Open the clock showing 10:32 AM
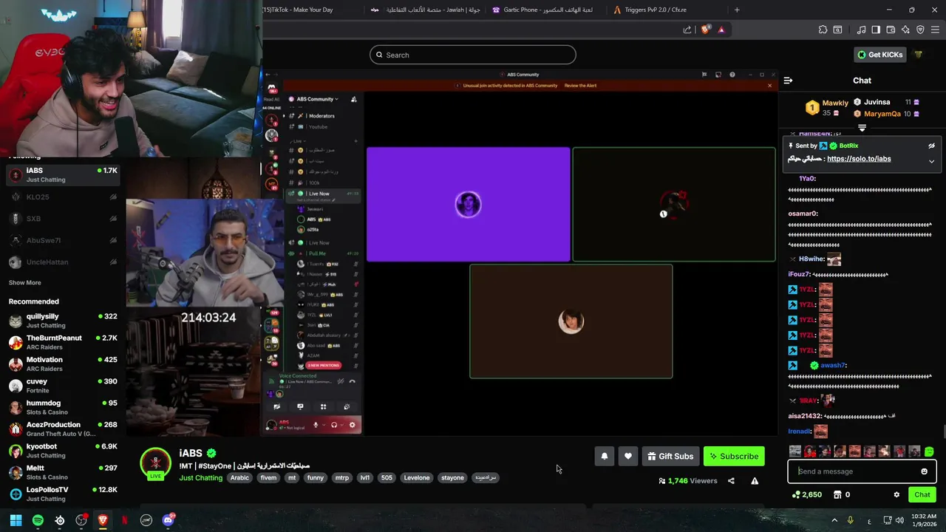 pos(923,520)
